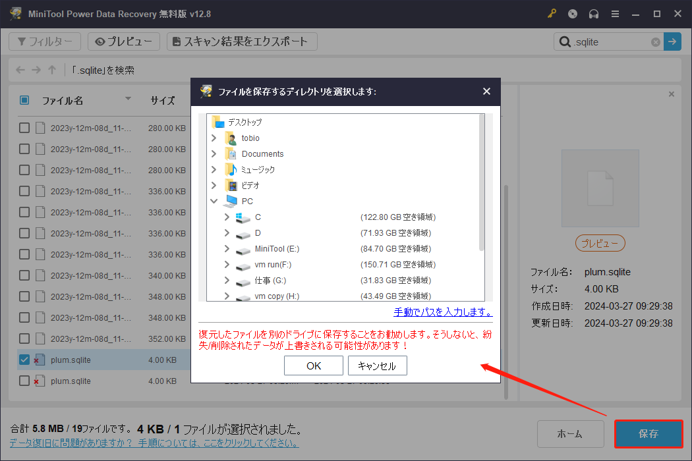Click the up navigation arrow
Image resolution: width=692 pixels, height=461 pixels.
tap(51, 69)
